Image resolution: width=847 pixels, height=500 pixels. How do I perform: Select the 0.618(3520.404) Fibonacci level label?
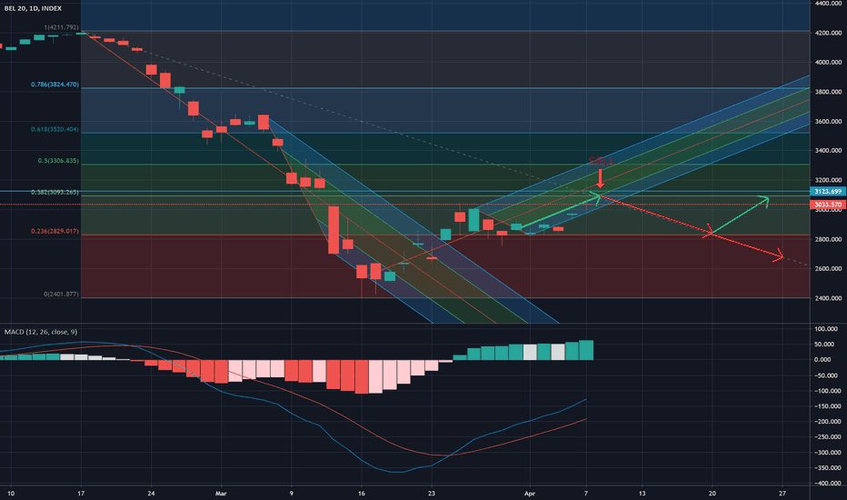pyautogui.click(x=55, y=129)
